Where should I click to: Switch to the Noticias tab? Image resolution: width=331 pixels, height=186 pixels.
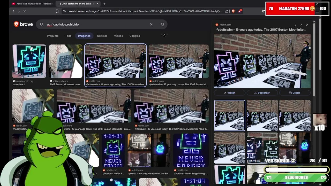(x=102, y=36)
